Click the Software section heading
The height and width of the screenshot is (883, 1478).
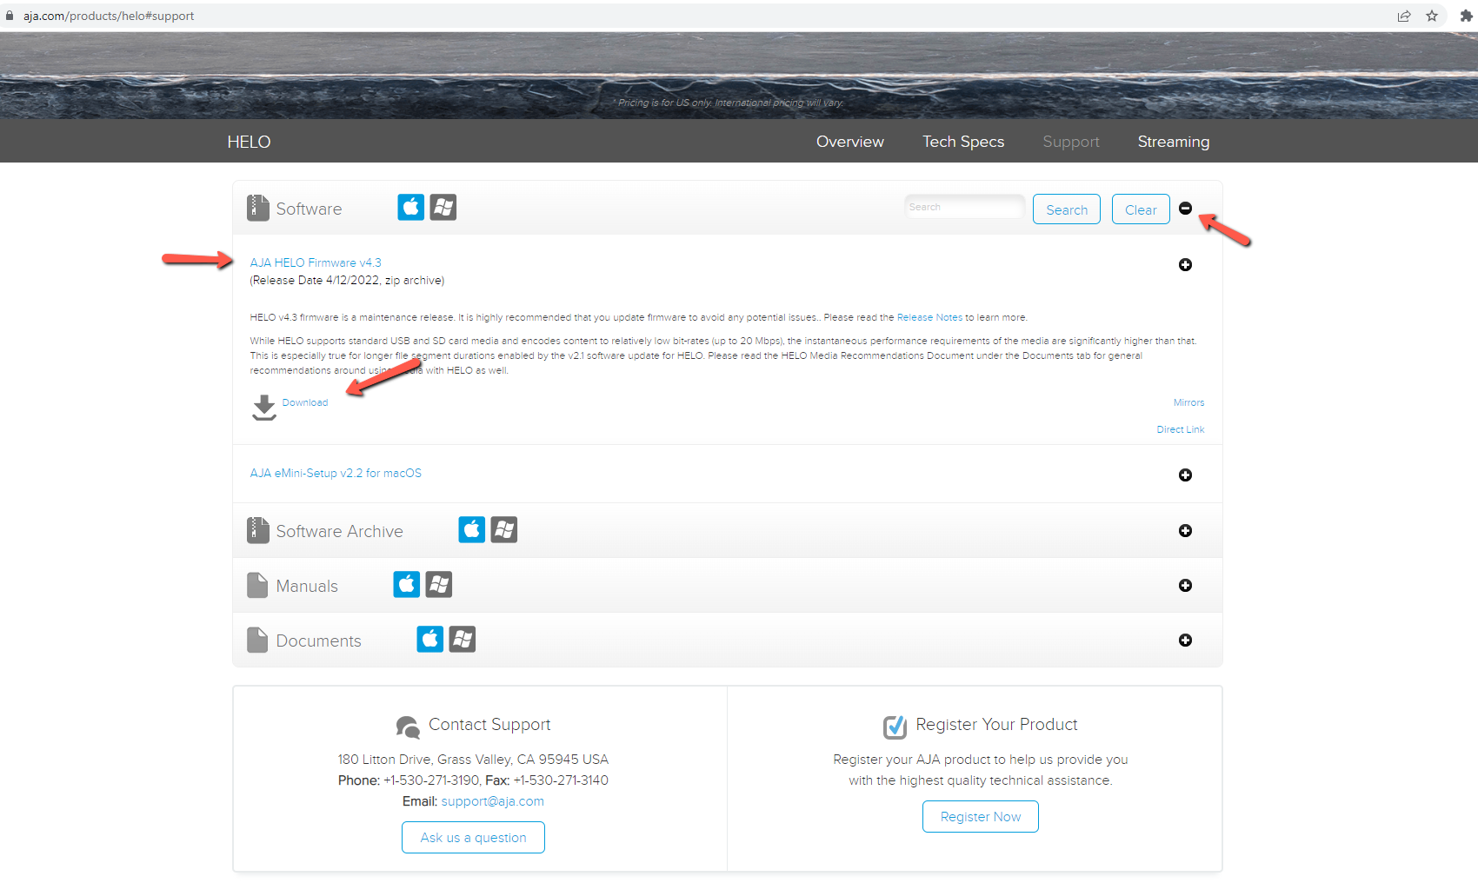309,209
